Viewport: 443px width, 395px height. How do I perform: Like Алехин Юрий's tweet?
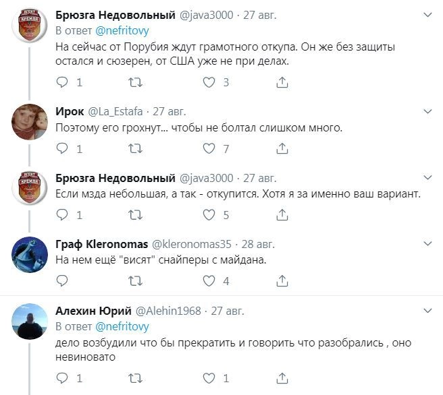210,378
